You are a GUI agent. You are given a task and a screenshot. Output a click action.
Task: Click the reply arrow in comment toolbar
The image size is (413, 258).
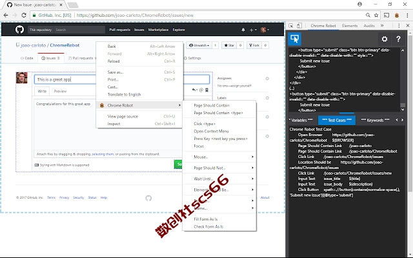(194, 90)
